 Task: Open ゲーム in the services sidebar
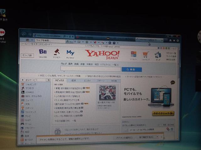[x=28, y=124]
